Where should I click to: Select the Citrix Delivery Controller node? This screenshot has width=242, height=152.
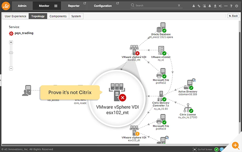tap(162, 96)
